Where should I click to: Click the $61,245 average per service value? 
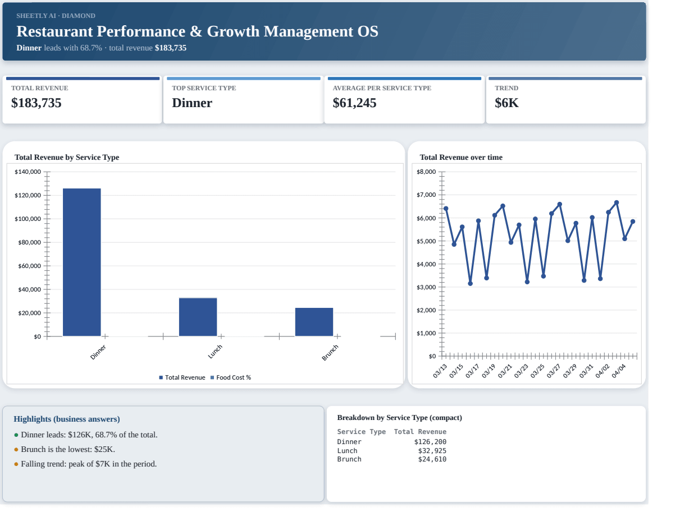355,103
